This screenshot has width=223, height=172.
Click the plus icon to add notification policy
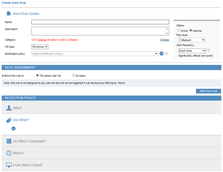tap(162, 54)
